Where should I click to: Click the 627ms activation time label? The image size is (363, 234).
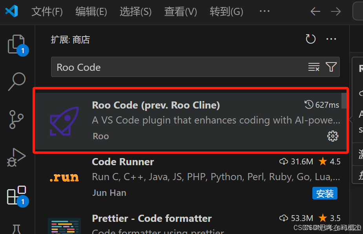click(x=322, y=105)
